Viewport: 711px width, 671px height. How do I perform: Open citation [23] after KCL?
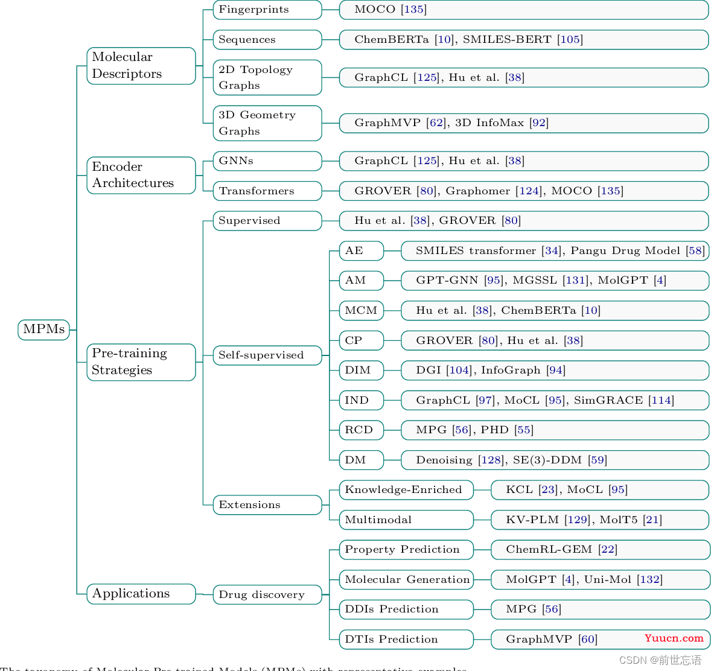click(x=548, y=489)
